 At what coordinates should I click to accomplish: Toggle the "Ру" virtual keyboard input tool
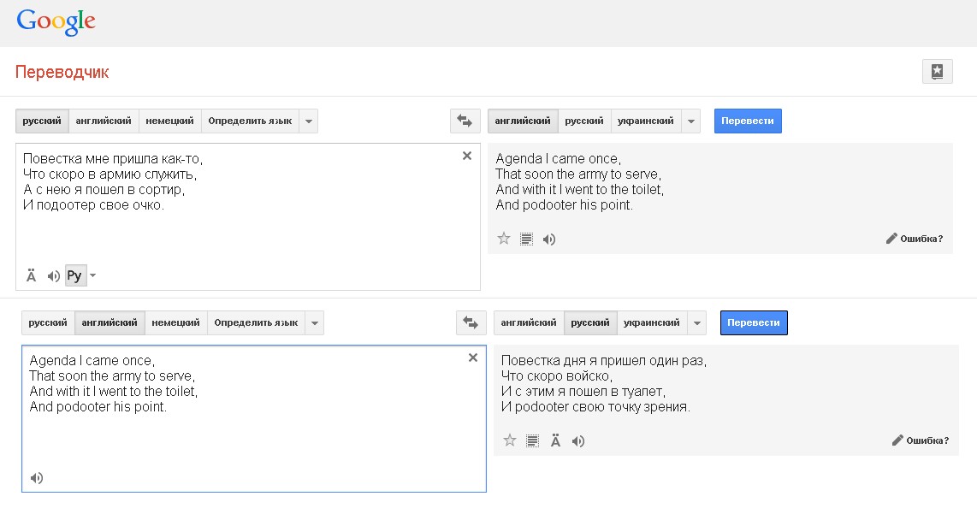(x=74, y=275)
